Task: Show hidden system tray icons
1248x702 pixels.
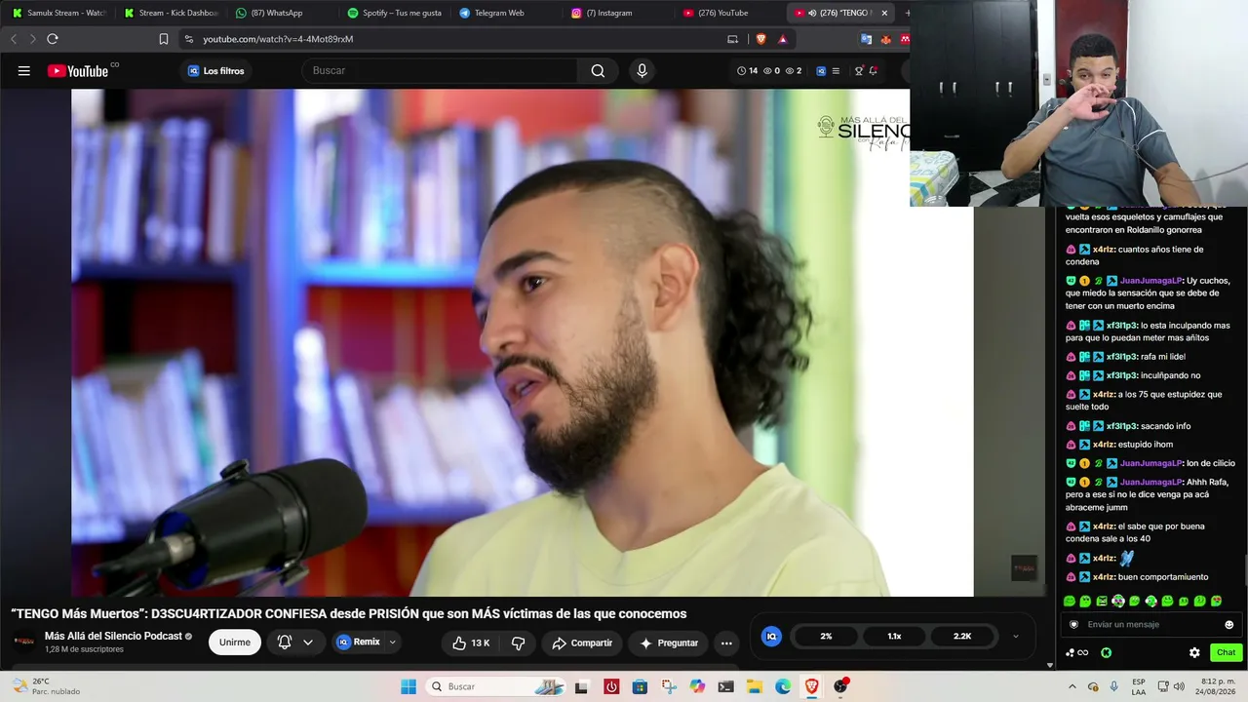Action: pos(1072,686)
